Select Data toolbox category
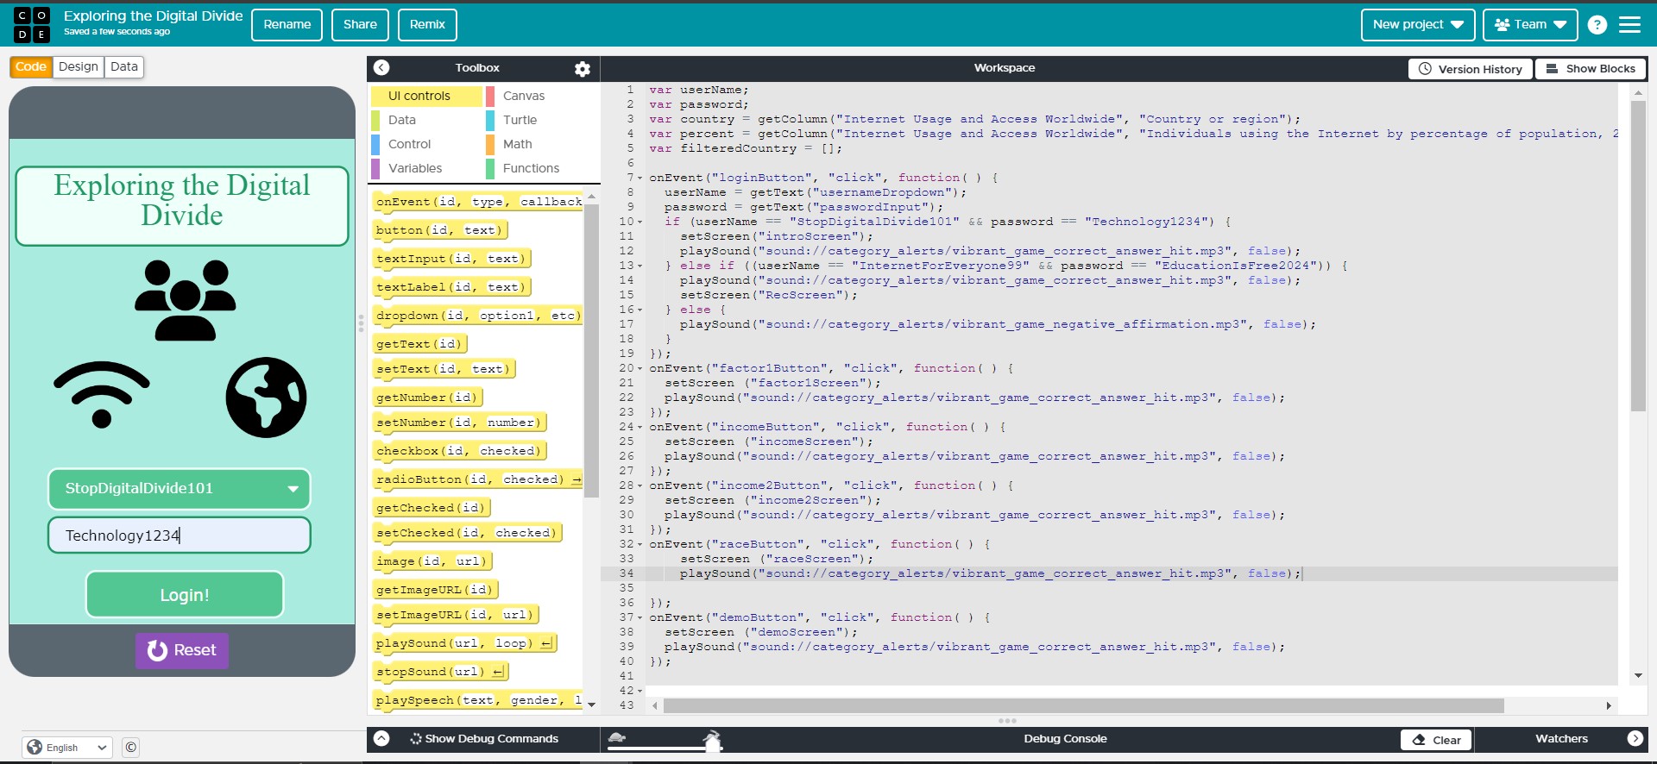Image resolution: width=1657 pixels, height=764 pixels. coord(426,120)
